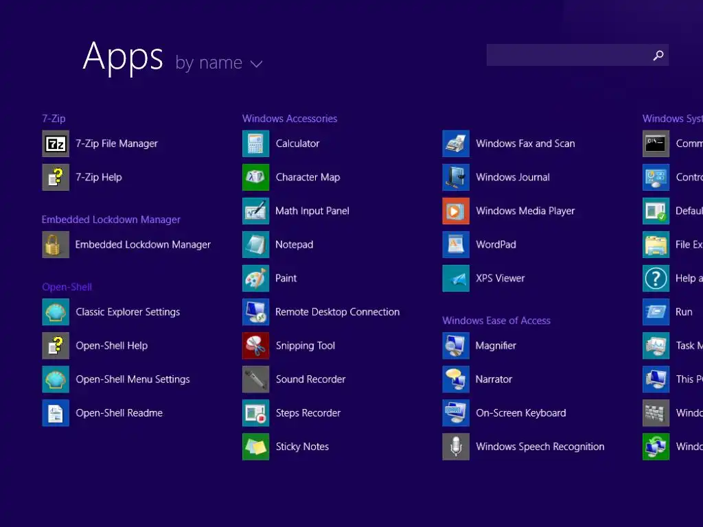Image resolution: width=703 pixels, height=527 pixels.
Task: Click the 'On-Screen Keyboard' label
Action: 521,412
